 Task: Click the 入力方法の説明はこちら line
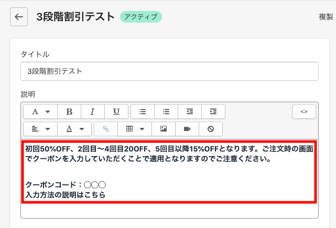66,195
